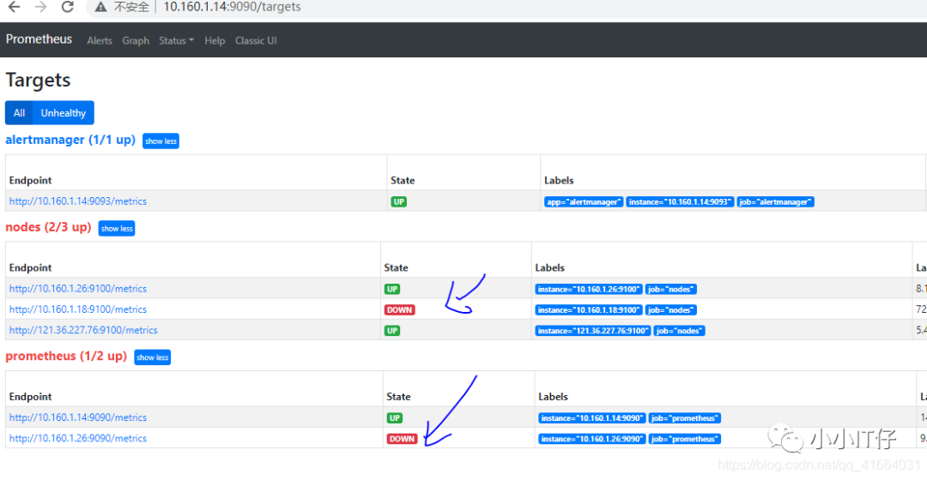Click the instance="10.160.1.14:9090" label
Screen dimensions: 927x480
coord(591,418)
